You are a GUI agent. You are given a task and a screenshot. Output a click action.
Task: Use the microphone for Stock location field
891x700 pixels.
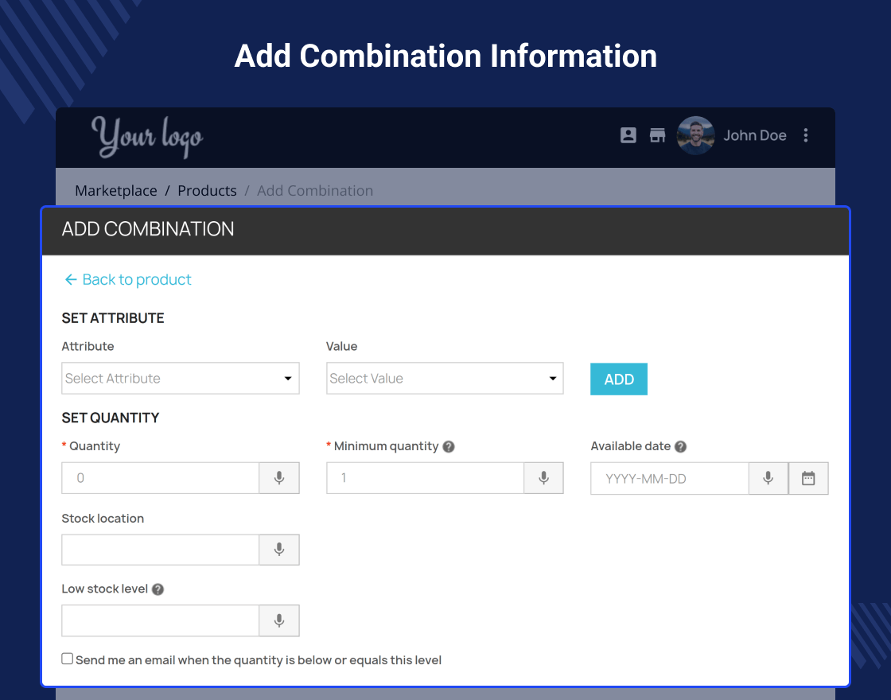(x=279, y=550)
